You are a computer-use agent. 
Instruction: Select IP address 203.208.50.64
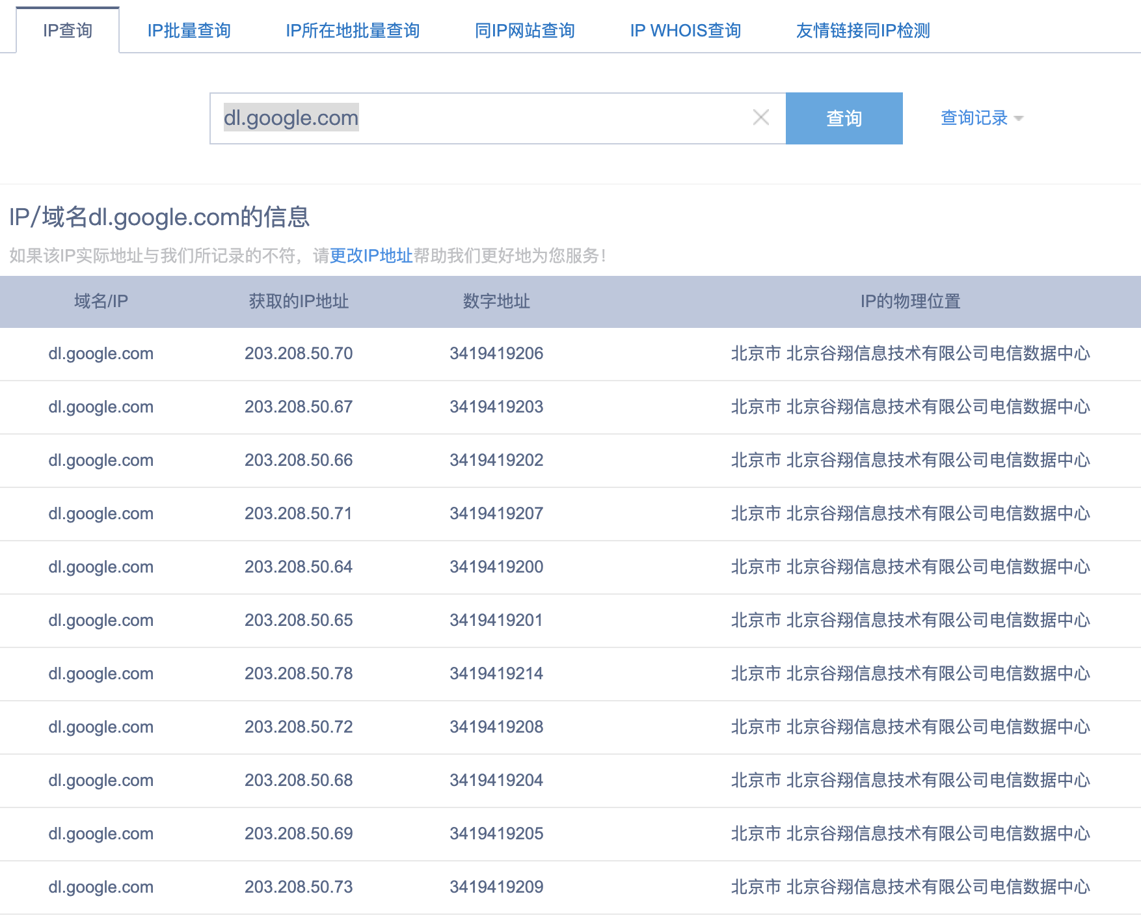pos(299,567)
